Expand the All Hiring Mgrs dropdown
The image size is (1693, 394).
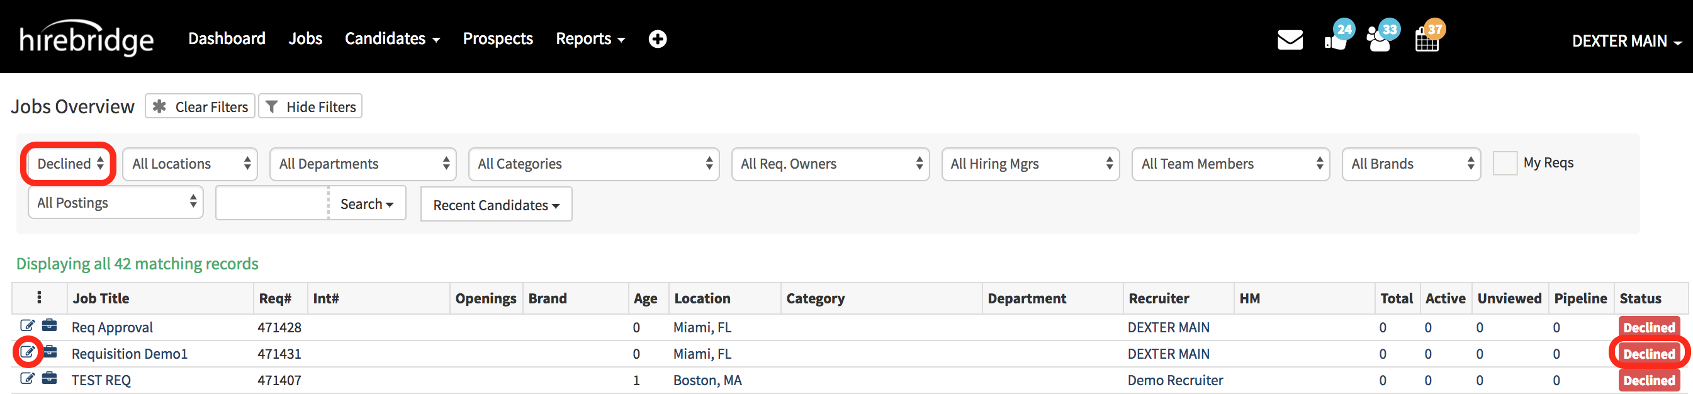coord(1029,164)
